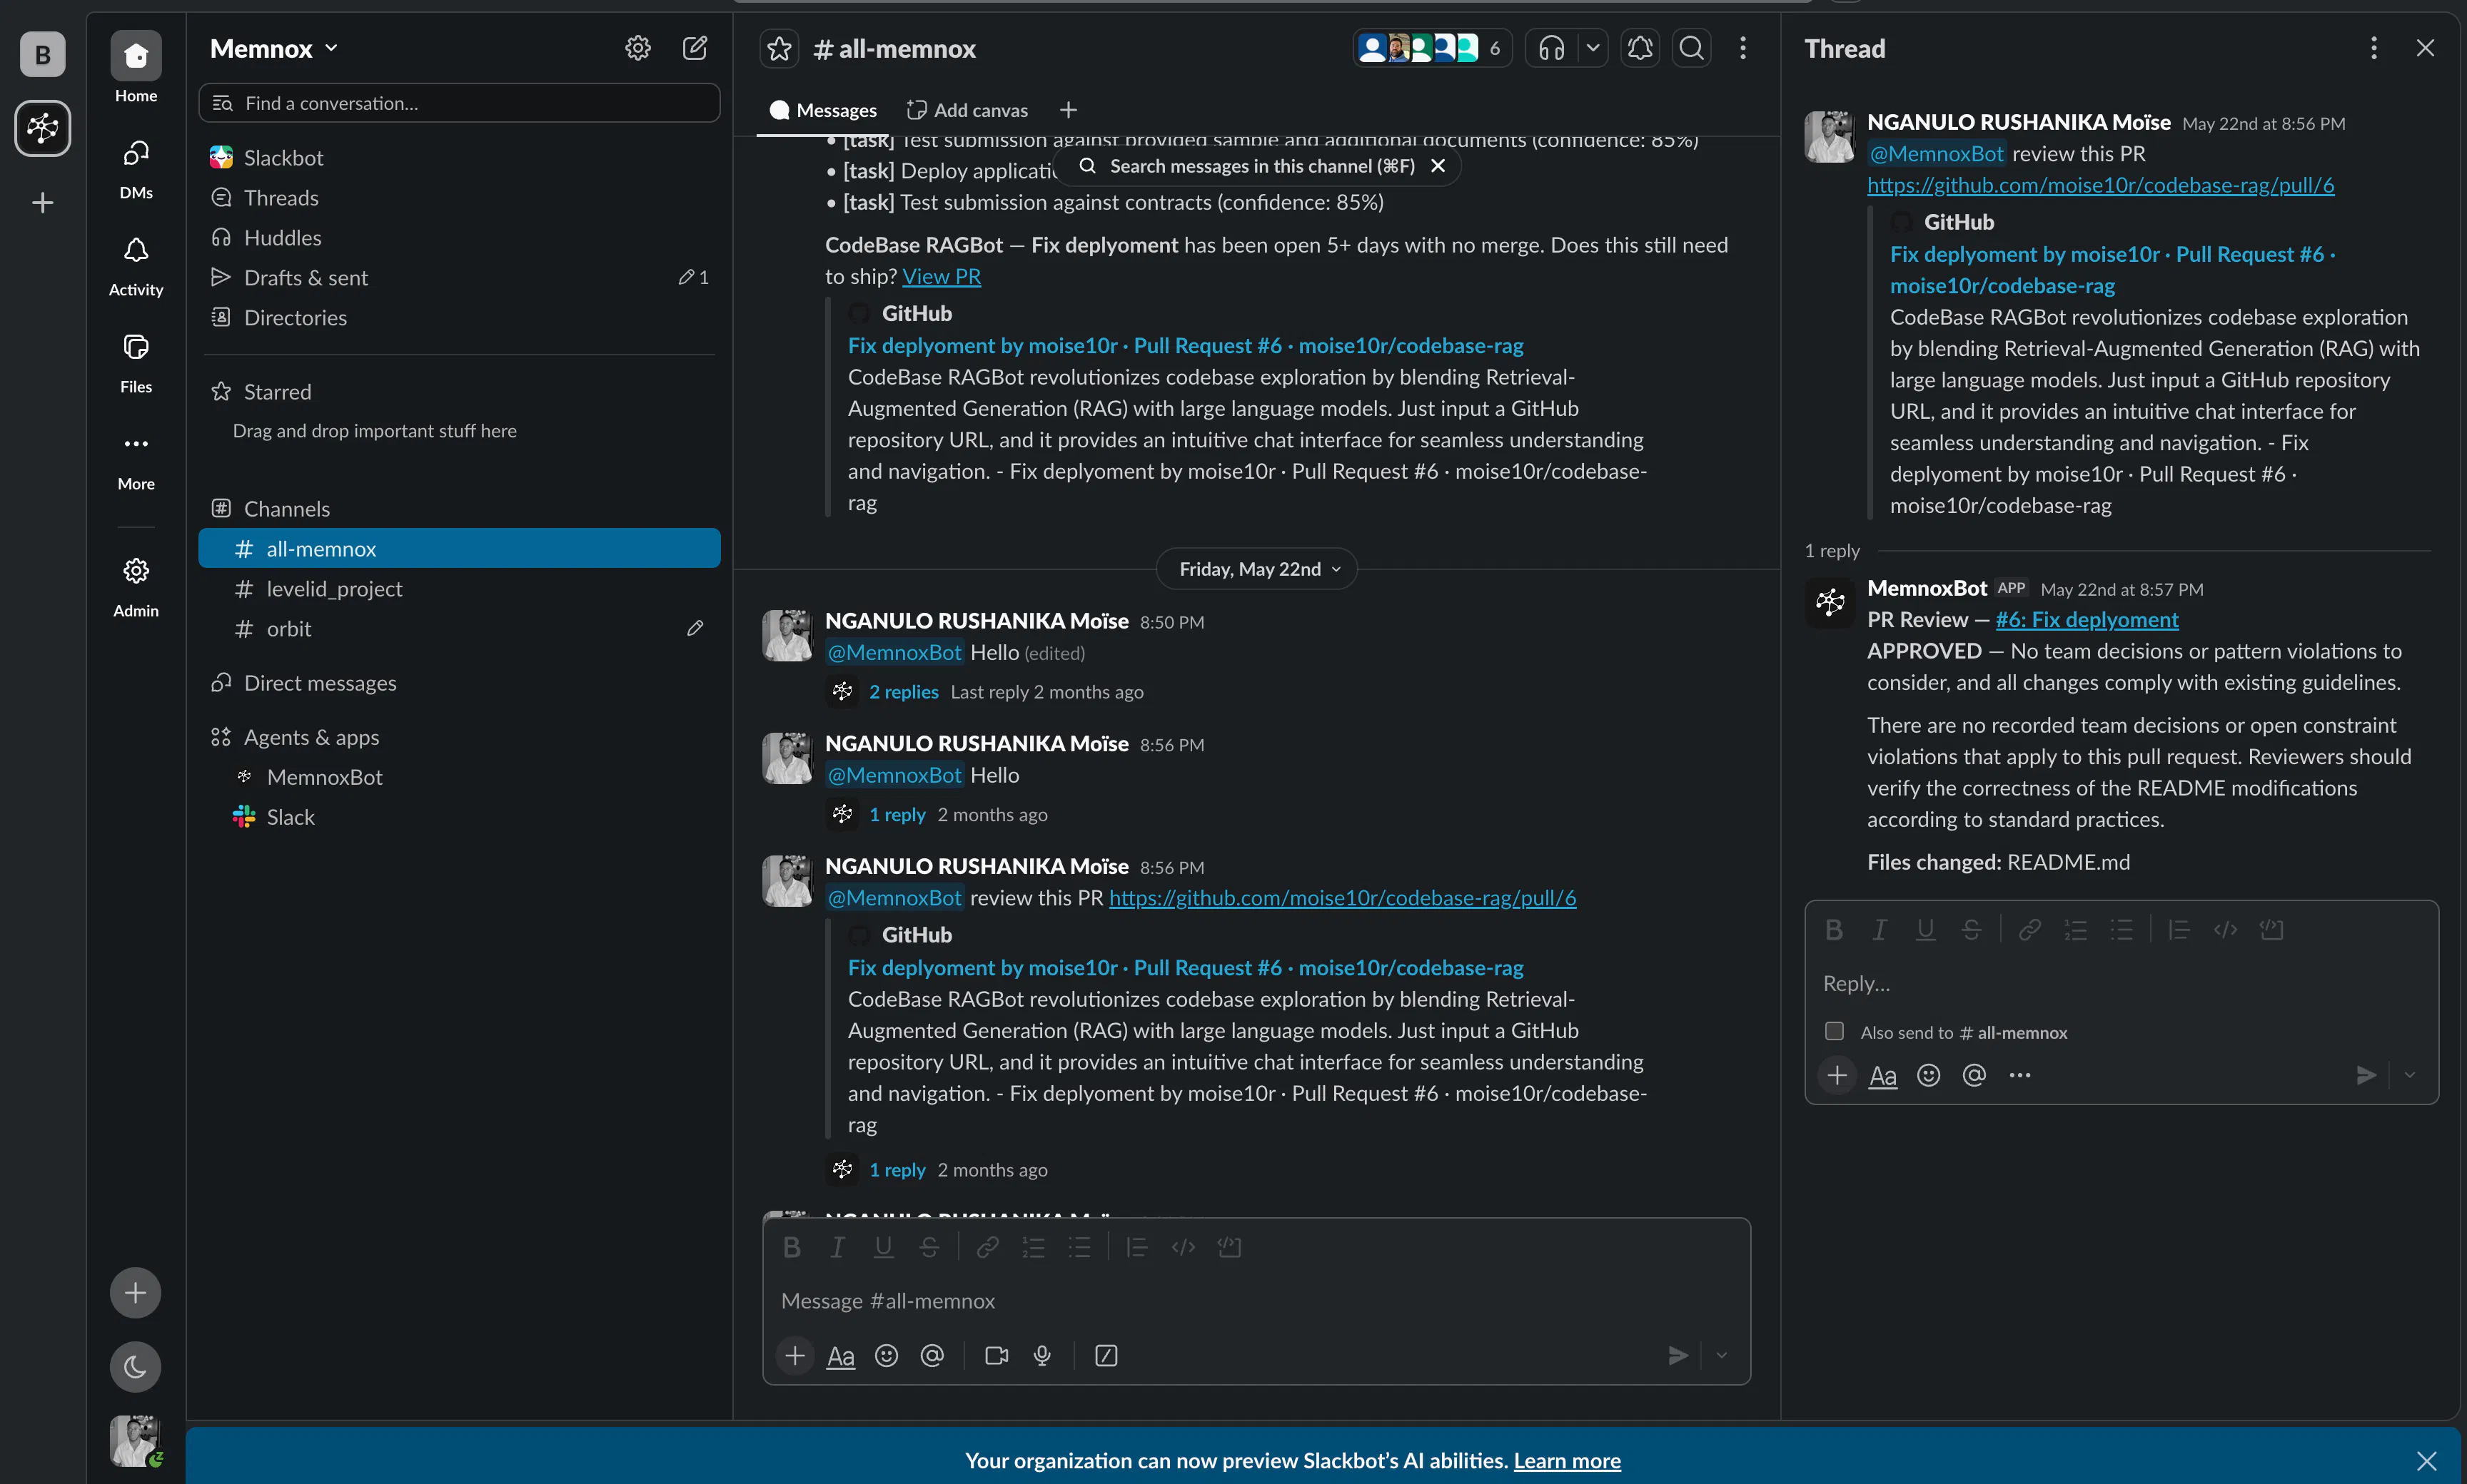Open the Admin settings gear
The width and height of the screenshot is (2467, 1484).
[x=136, y=587]
